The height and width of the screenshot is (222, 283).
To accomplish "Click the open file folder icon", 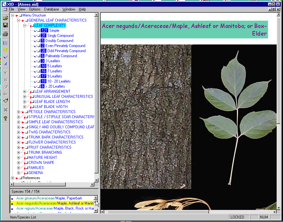I will pyautogui.click(x=5, y=18).
